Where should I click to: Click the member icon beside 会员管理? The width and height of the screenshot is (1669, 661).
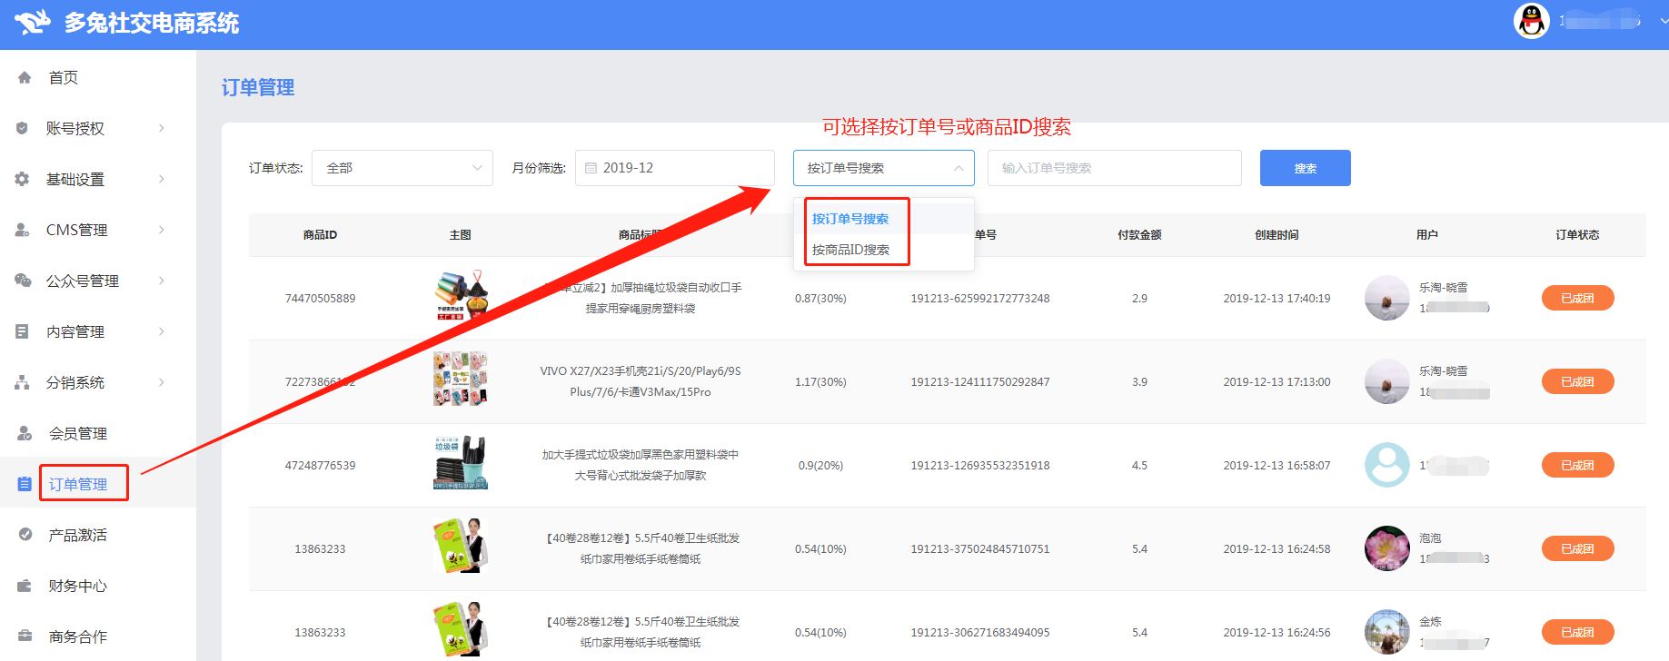[25, 433]
